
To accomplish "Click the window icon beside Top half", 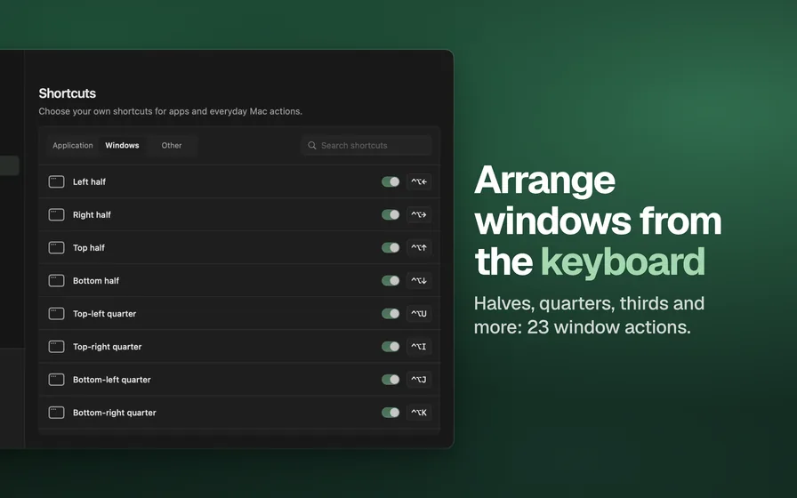I will click(56, 248).
